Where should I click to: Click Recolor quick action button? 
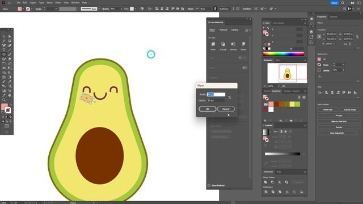tap(339, 127)
